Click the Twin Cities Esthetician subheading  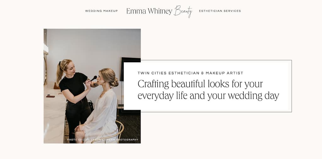pyautogui.click(x=190, y=73)
